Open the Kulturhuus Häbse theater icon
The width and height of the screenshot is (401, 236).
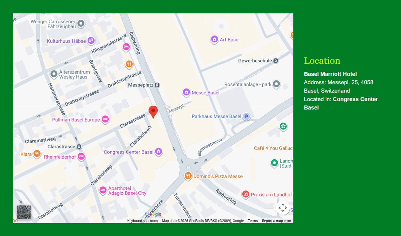click(91, 41)
